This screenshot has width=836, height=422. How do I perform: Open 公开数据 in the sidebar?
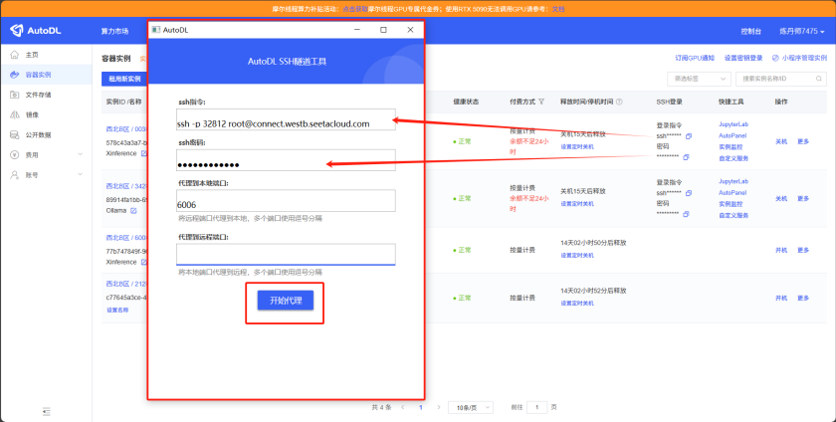pos(39,135)
